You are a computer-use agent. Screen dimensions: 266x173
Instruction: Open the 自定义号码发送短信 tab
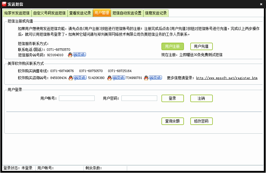point(49,13)
